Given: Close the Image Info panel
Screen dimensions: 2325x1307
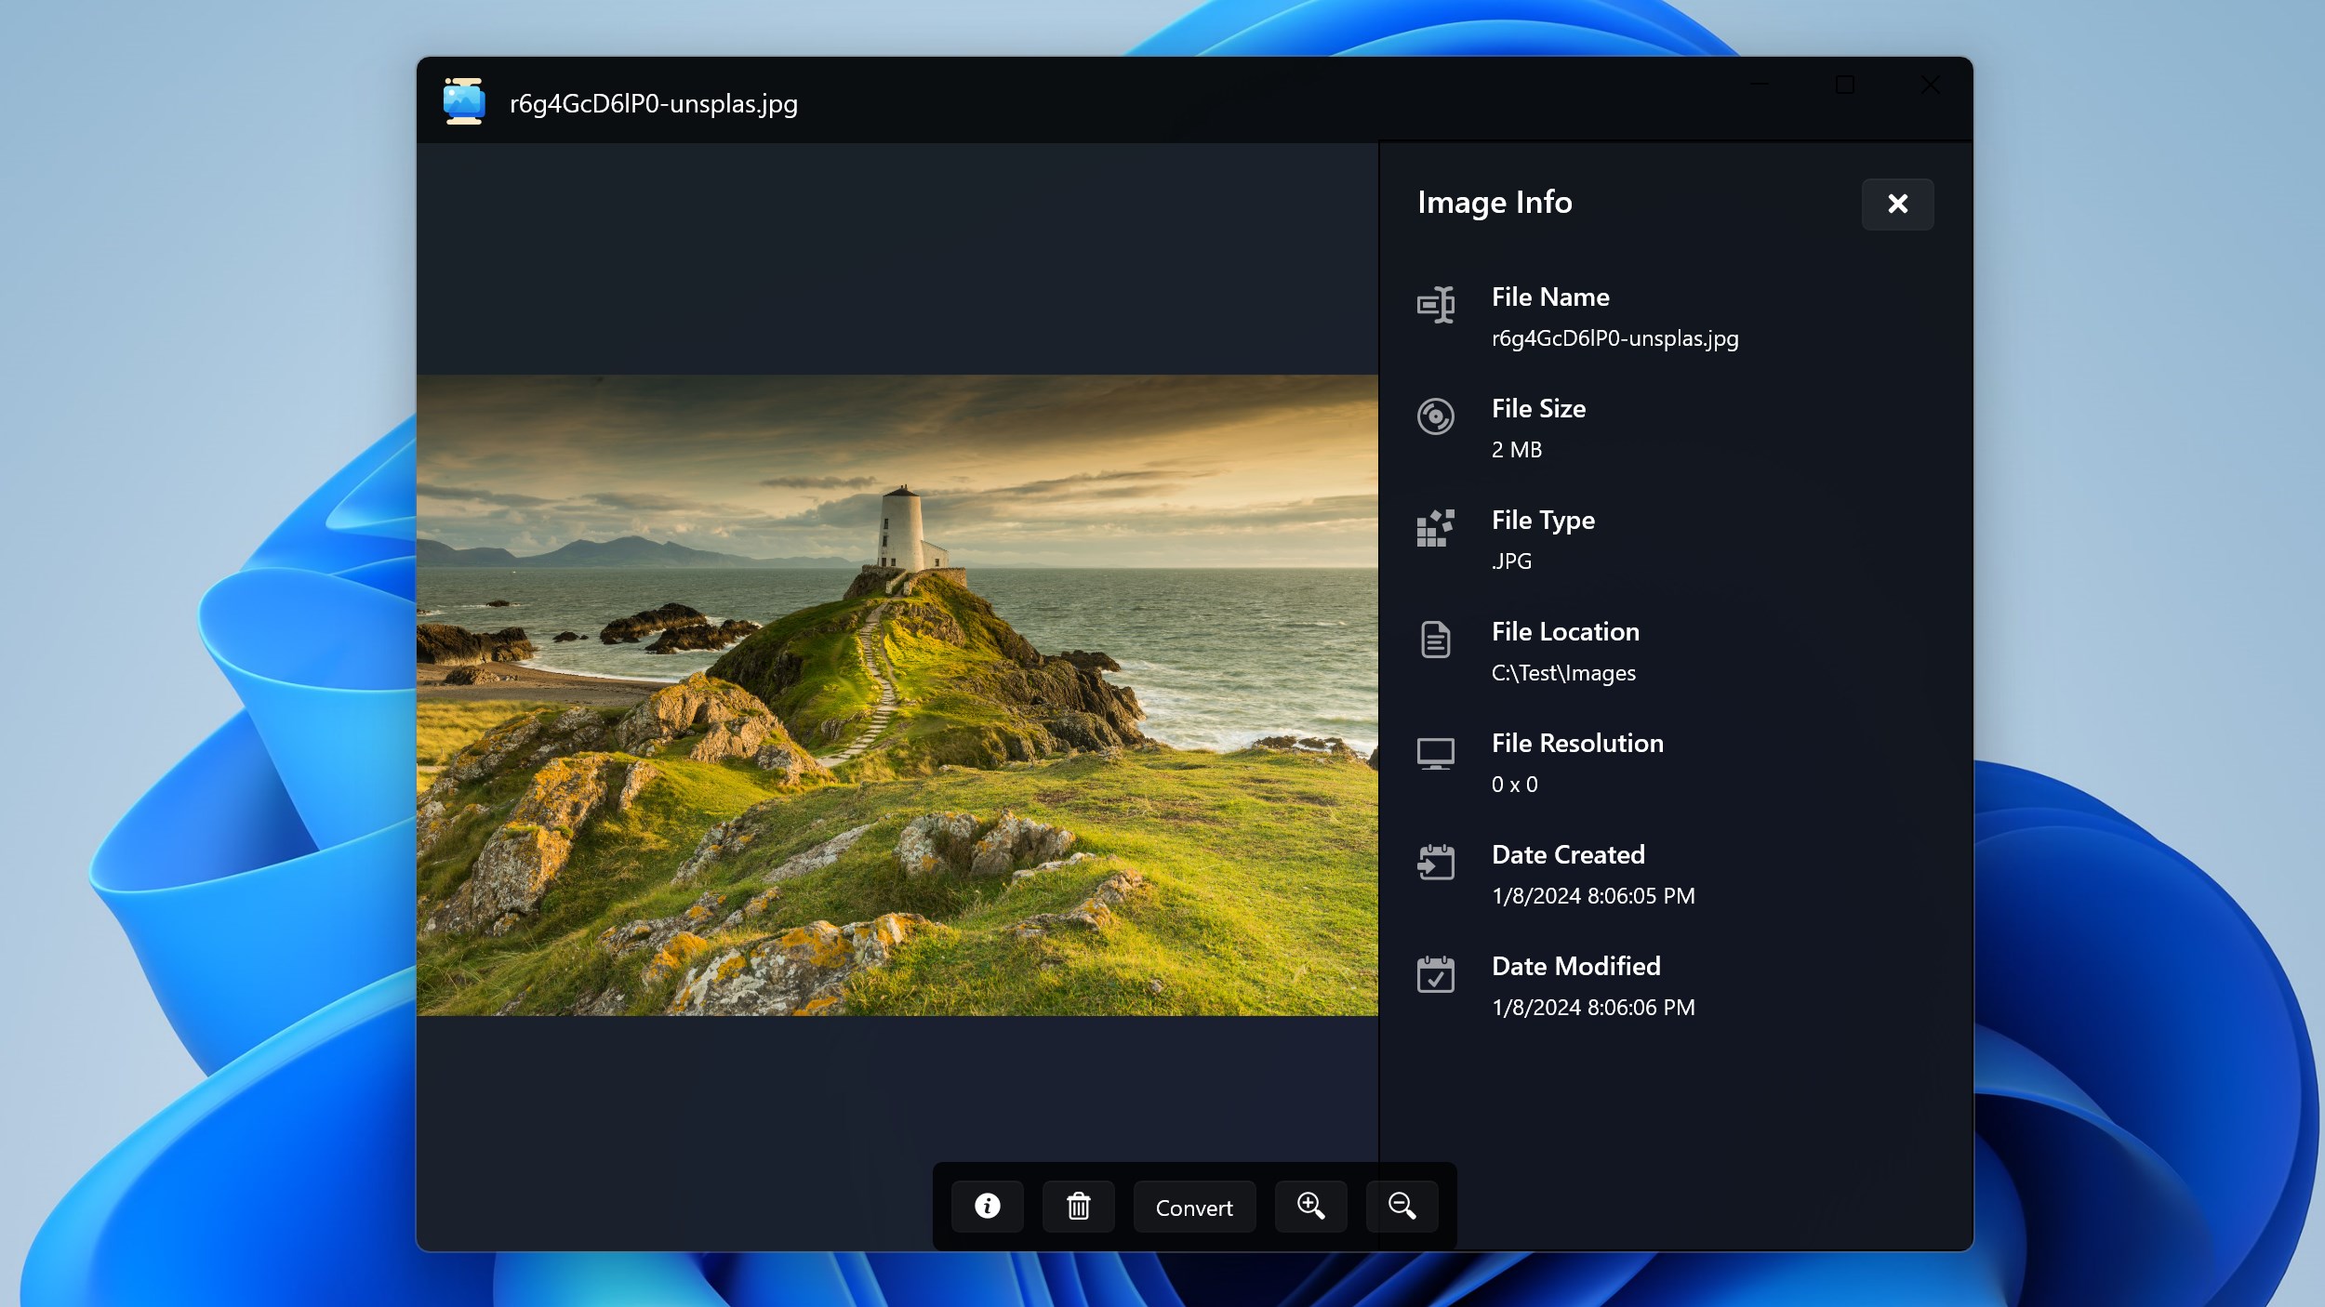Looking at the screenshot, I should coord(1897,204).
